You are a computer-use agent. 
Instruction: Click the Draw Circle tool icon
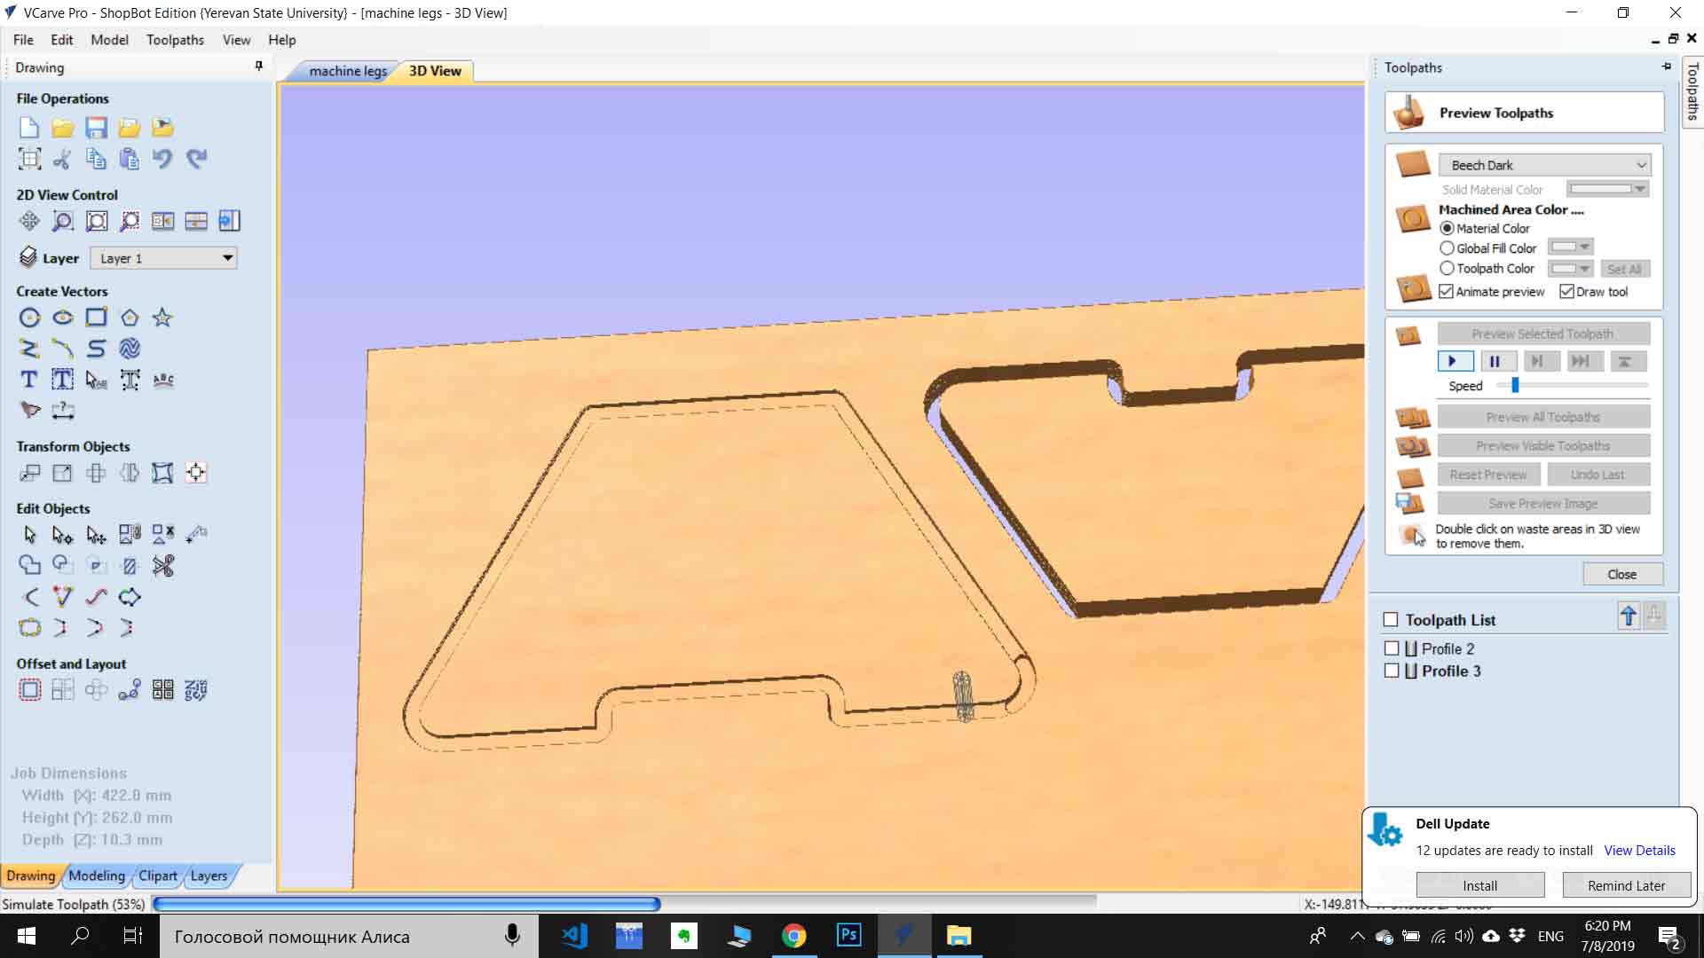[x=29, y=318]
